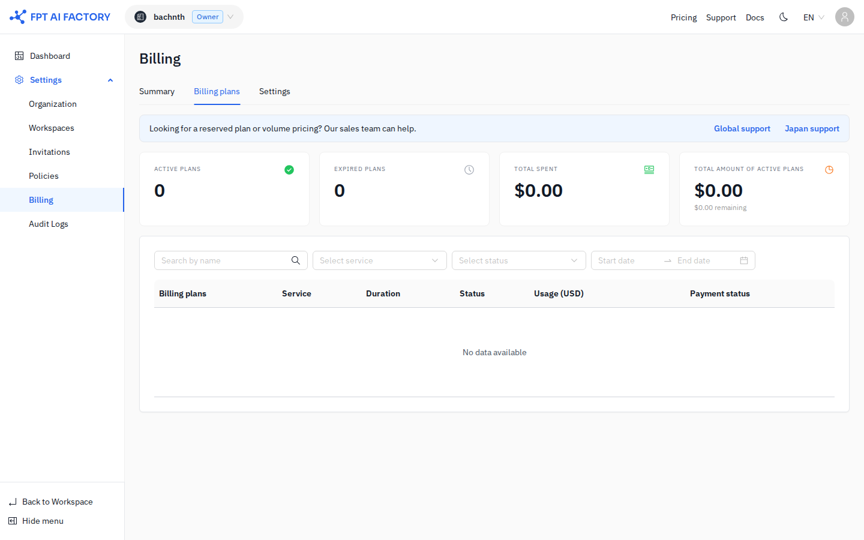Click the Search by name field
Screen dimensions: 864x540
pos(231,260)
